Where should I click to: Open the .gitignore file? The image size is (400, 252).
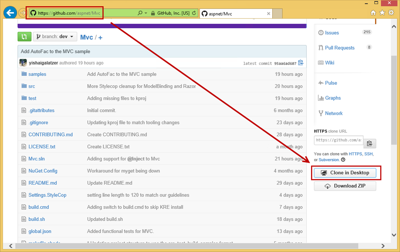pyautogui.click(x=38, y=122)
